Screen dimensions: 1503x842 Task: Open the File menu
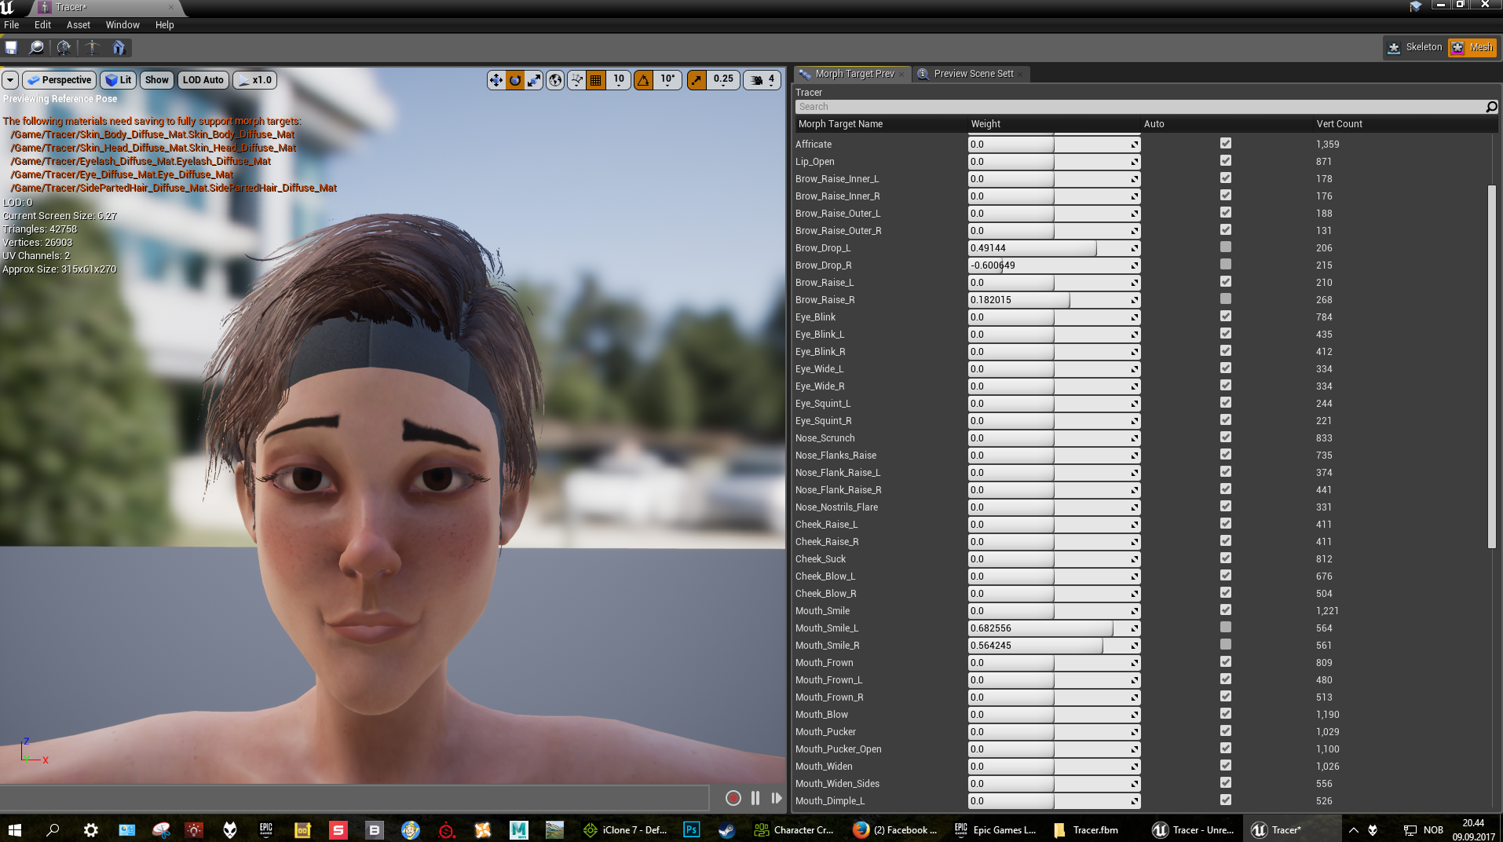(x=12, y=25)
